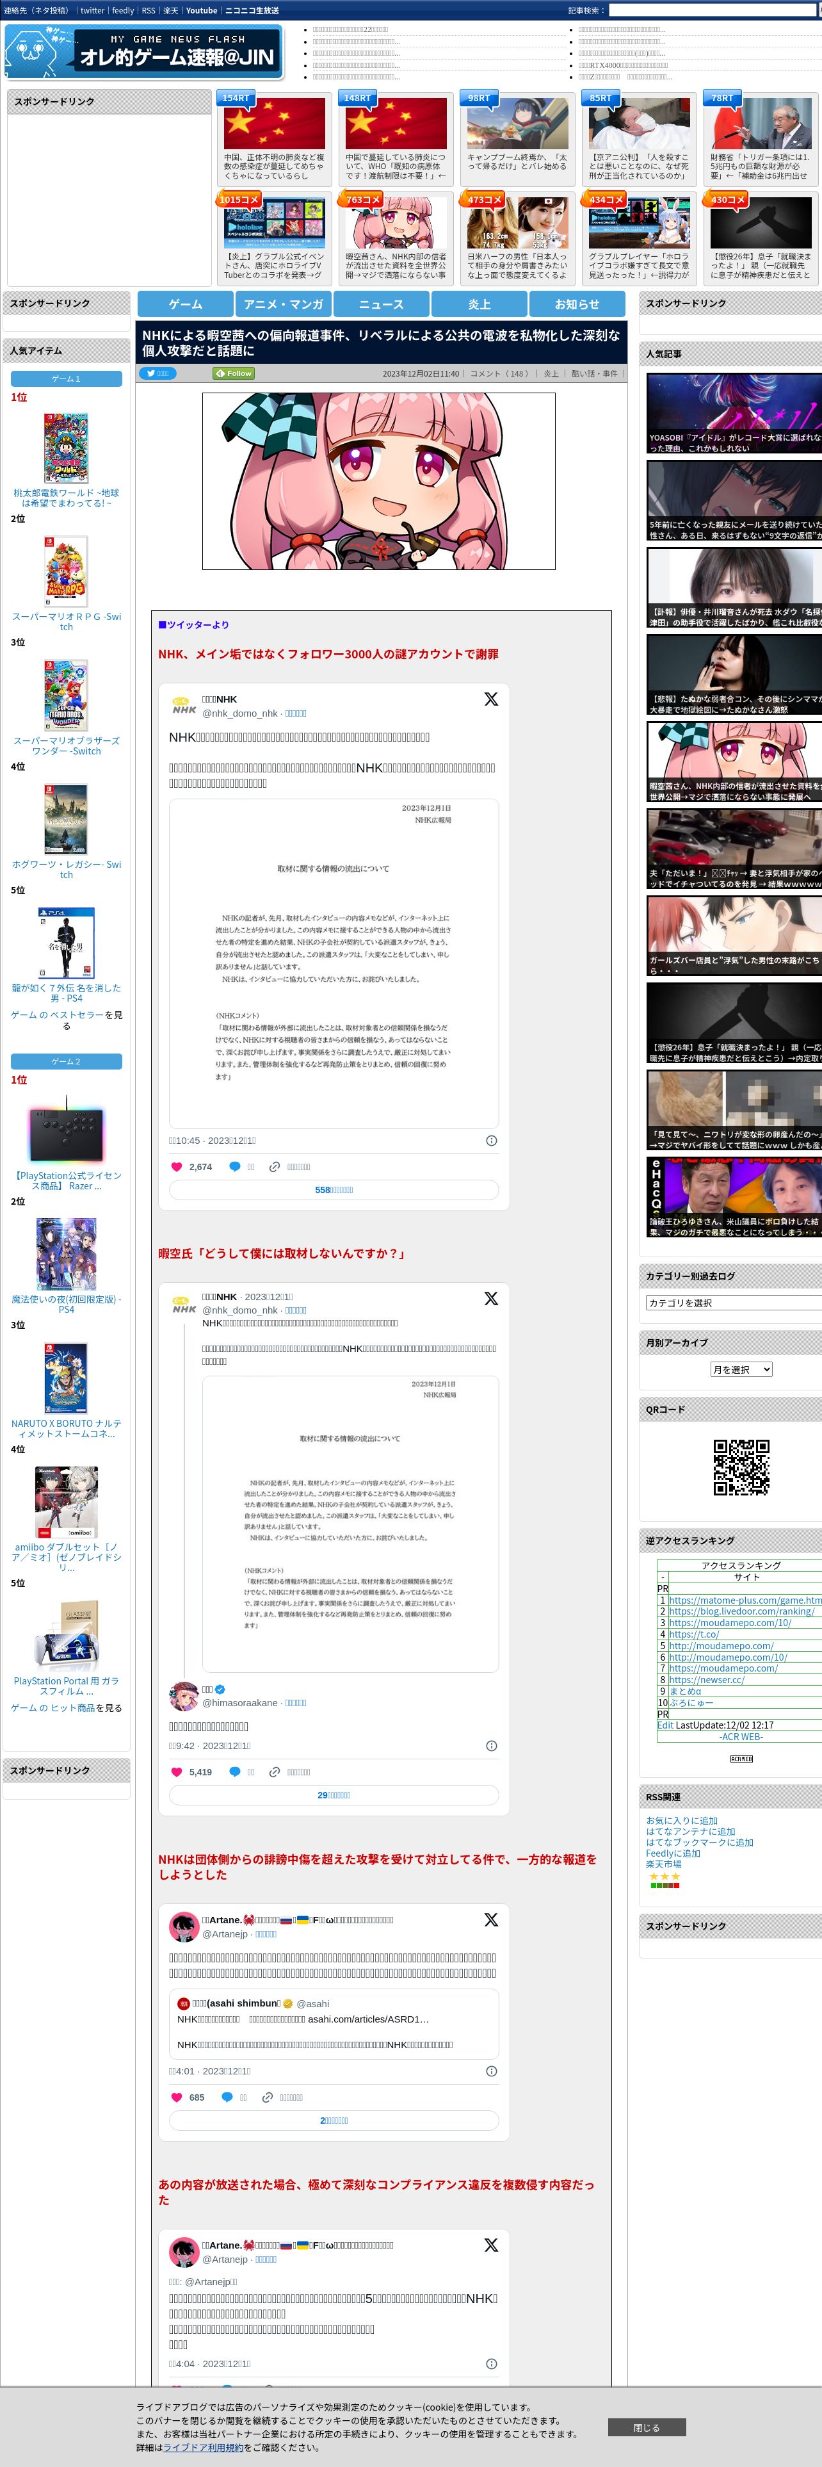Open the スーパーマリオRPG product link
The height and width of the screenshot is (2467, 822).
(x=66, y=621)
